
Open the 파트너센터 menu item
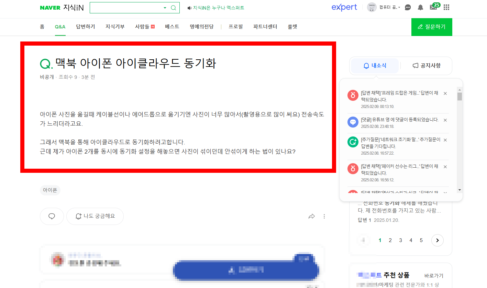(265, 26)
